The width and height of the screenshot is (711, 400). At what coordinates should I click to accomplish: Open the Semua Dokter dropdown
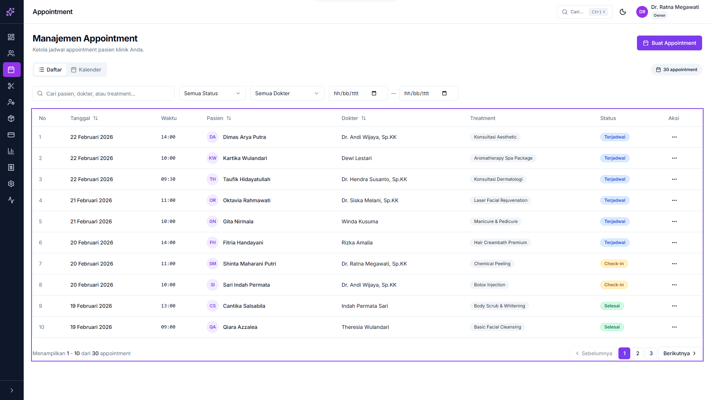(287, 93)
